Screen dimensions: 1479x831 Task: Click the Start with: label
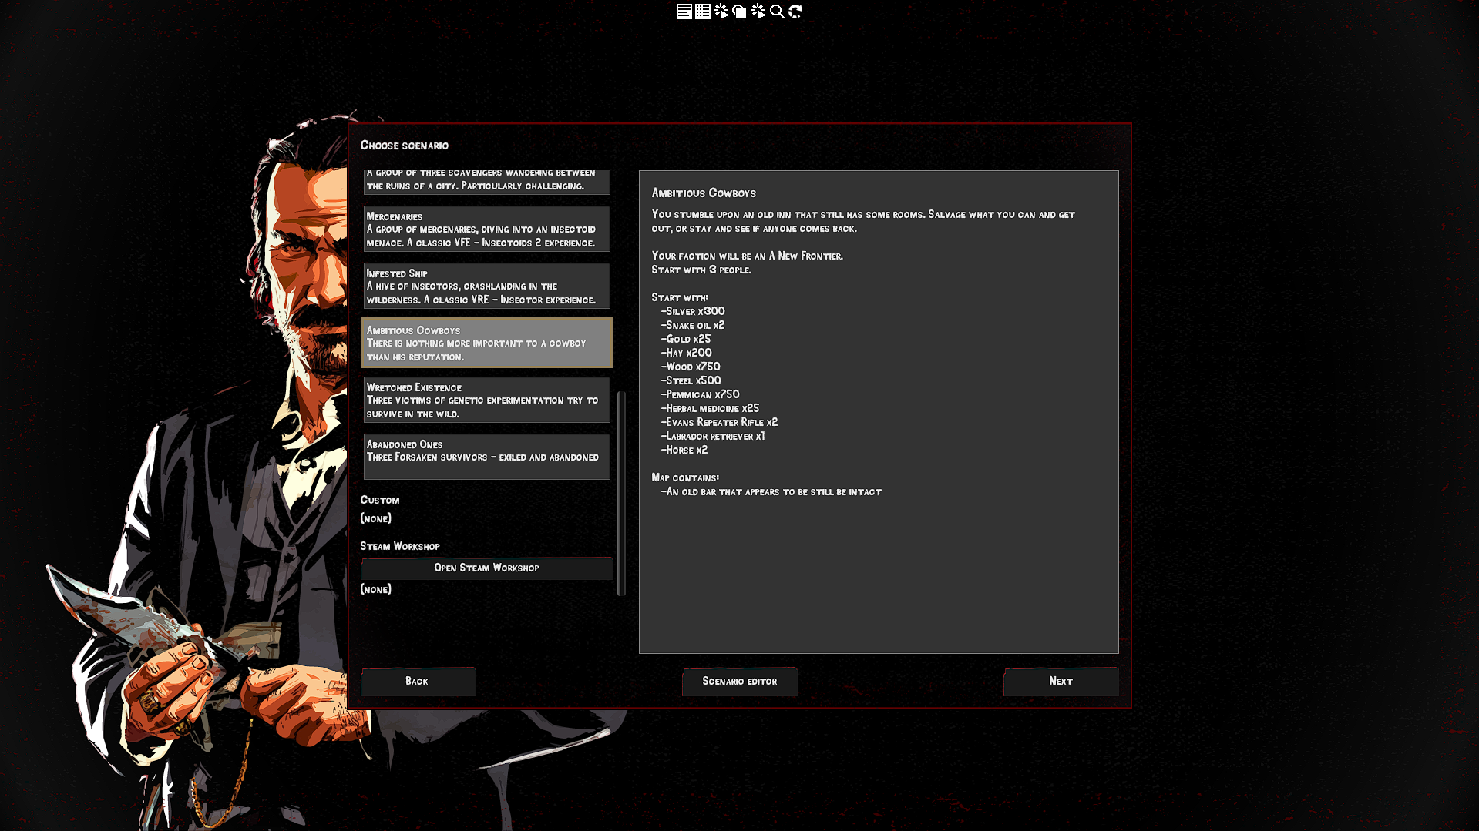[680, 298]
